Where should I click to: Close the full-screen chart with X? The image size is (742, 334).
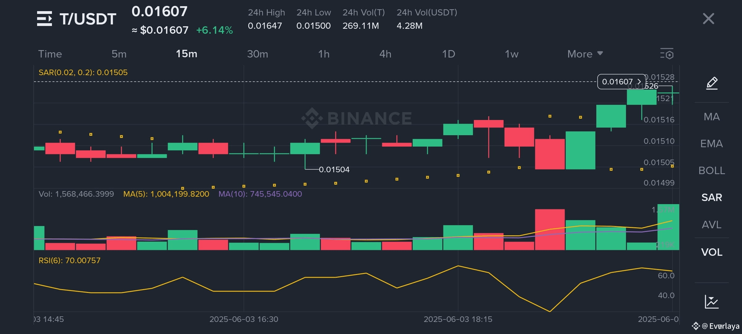(x=708, y=19)
